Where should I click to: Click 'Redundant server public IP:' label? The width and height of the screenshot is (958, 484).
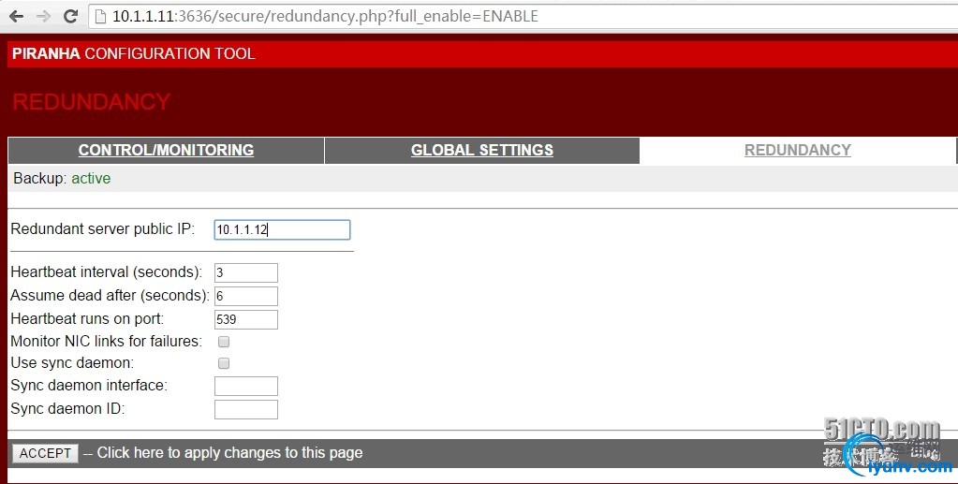coord(103,229)
